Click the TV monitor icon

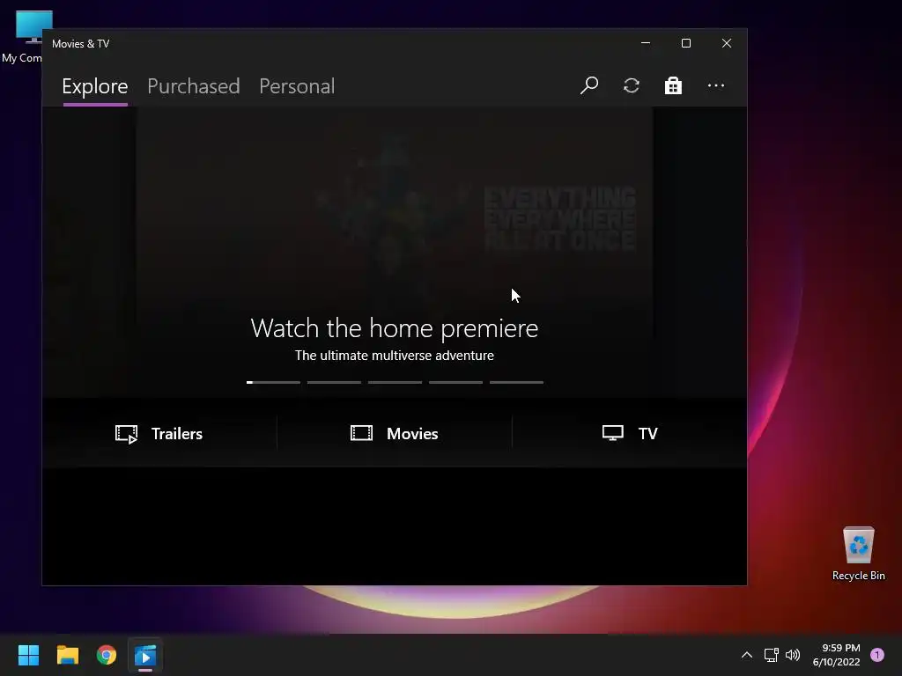(x=613, y=433)
